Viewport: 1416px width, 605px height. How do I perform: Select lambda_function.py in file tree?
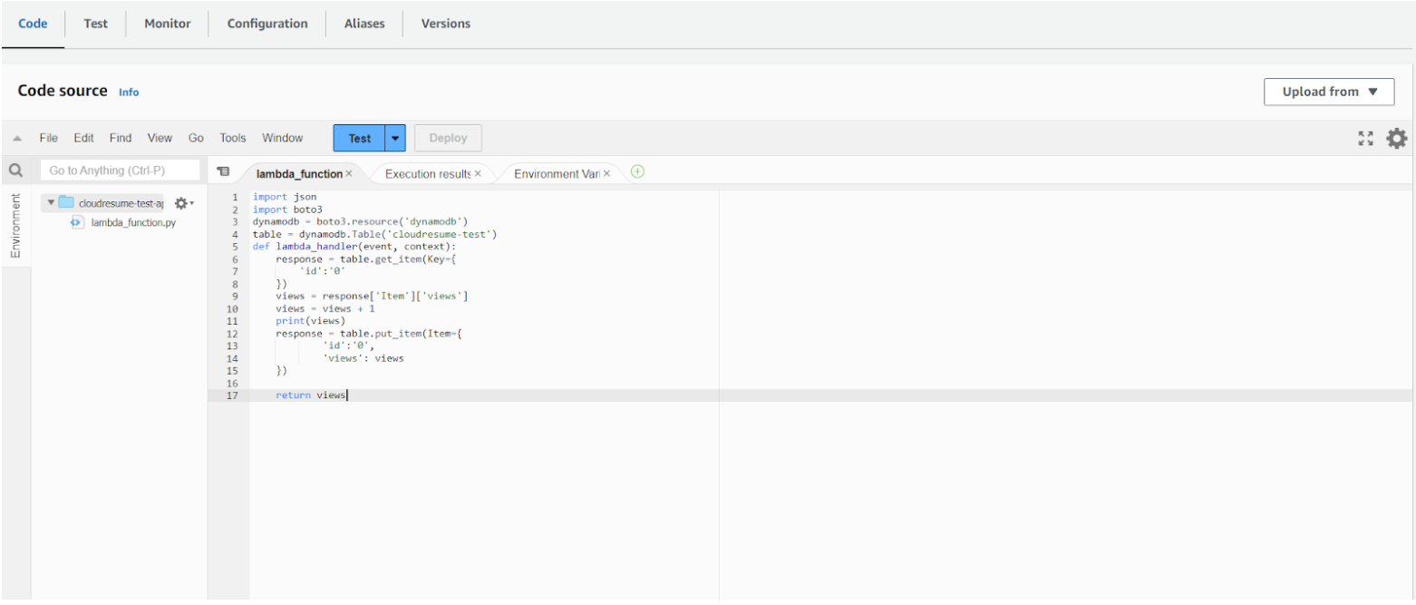click(133, 222)
